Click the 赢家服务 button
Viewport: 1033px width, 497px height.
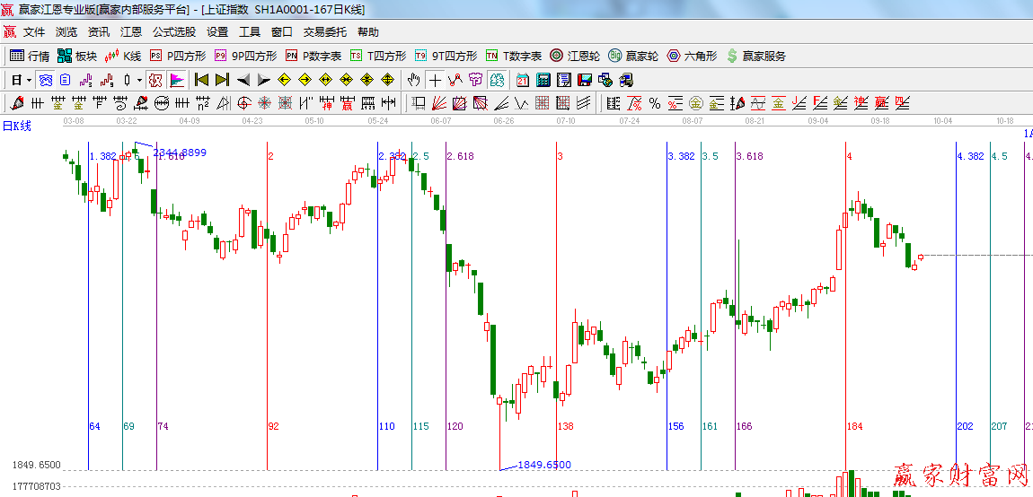[x=756, y=56]
